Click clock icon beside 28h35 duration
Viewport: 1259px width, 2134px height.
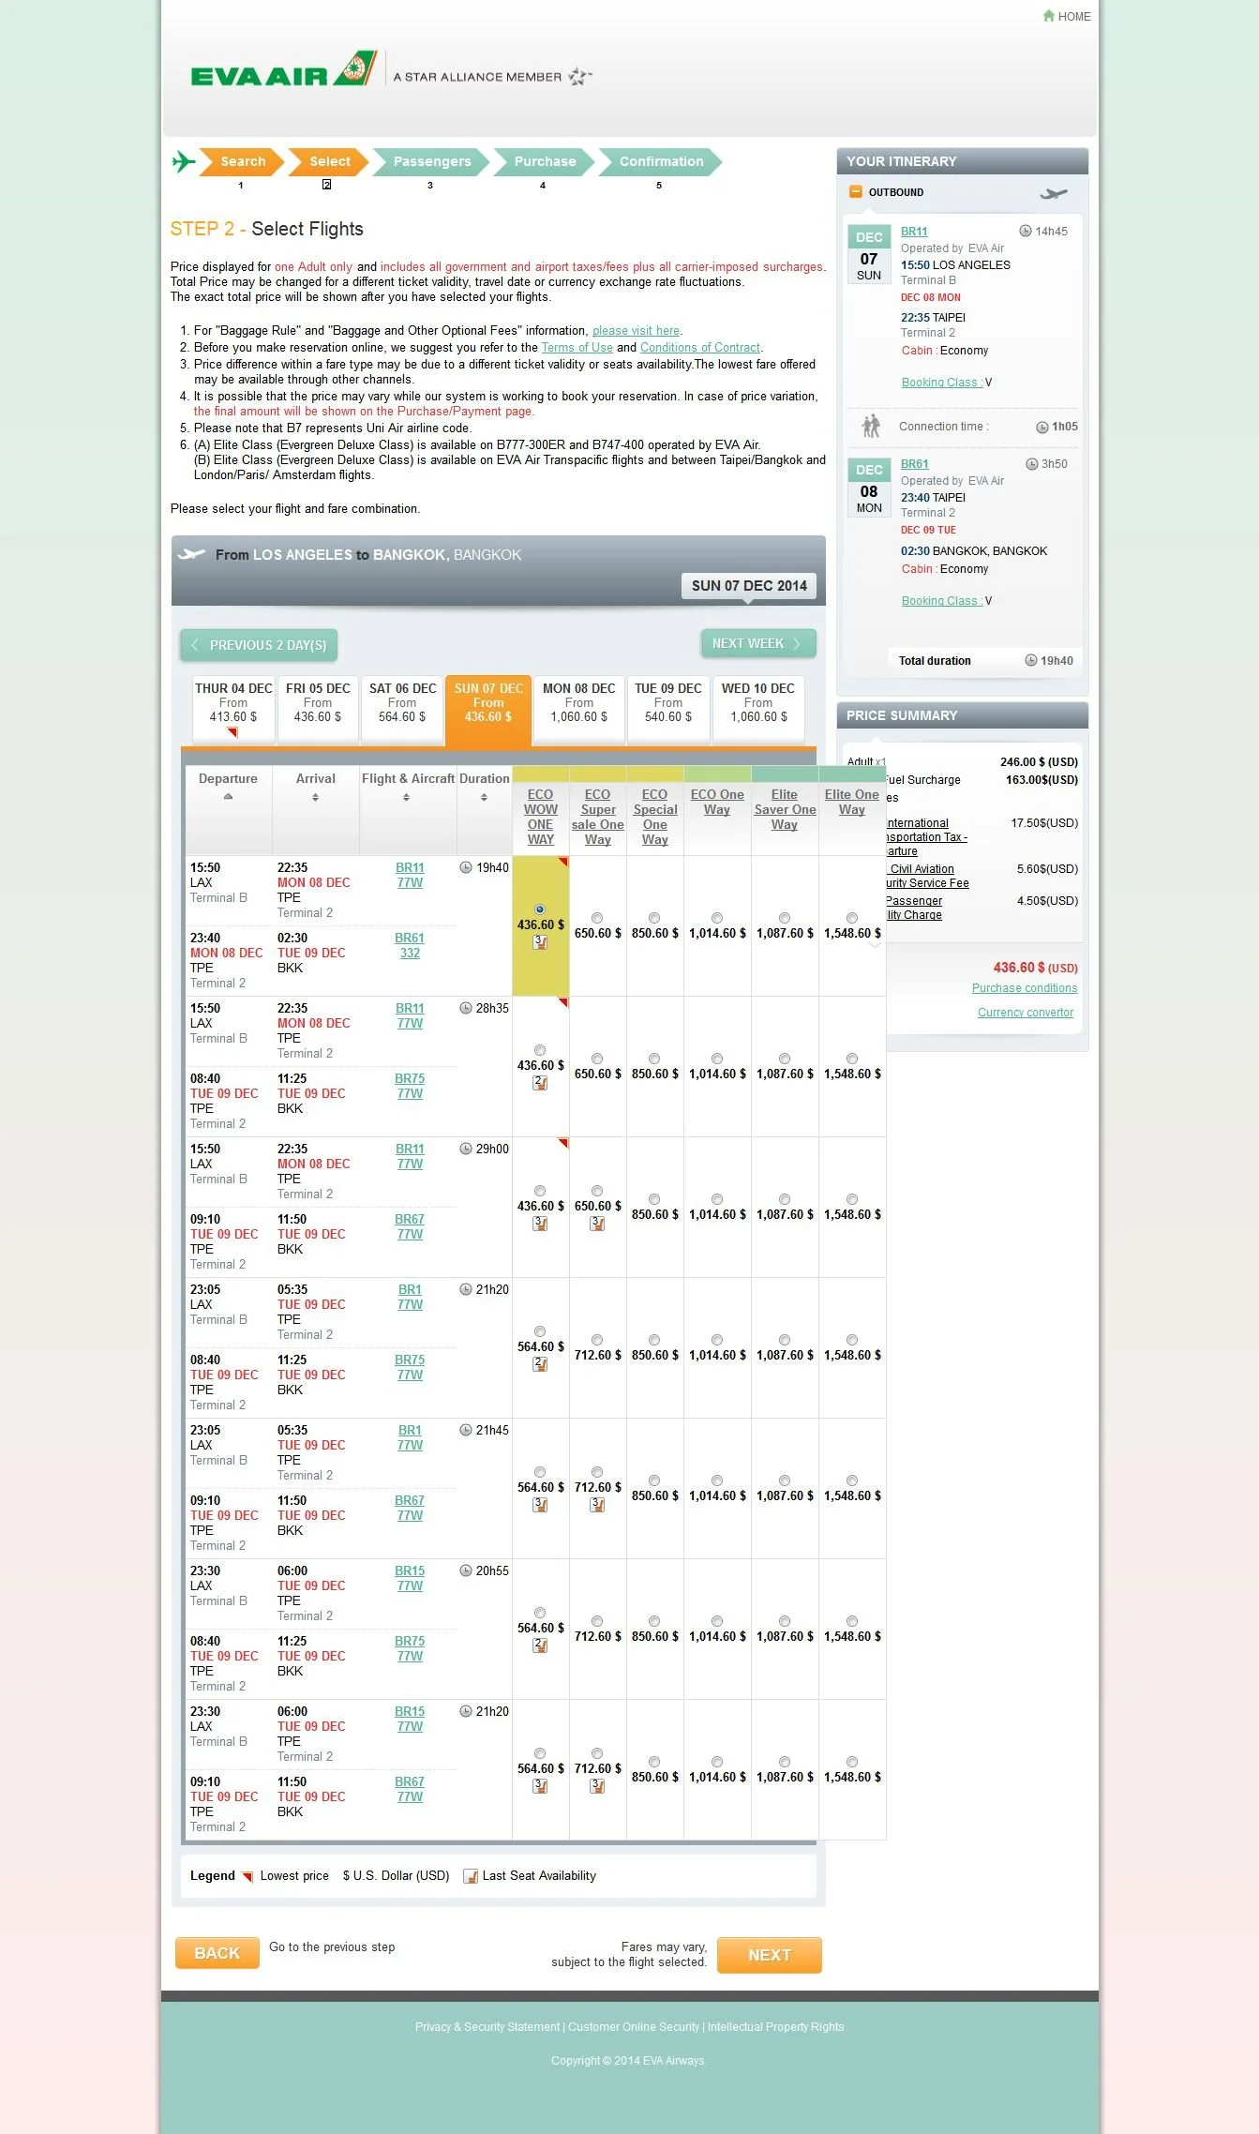pyautogui.click(x=466, y=1008)
